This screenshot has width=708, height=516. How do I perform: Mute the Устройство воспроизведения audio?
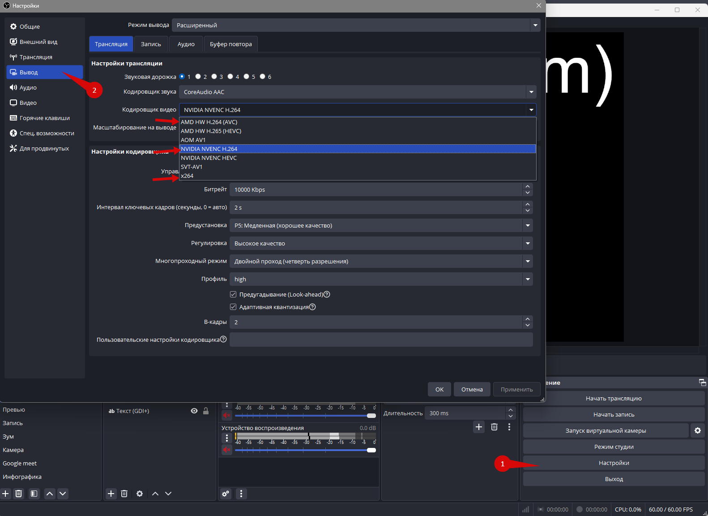[x=227, y=450]
